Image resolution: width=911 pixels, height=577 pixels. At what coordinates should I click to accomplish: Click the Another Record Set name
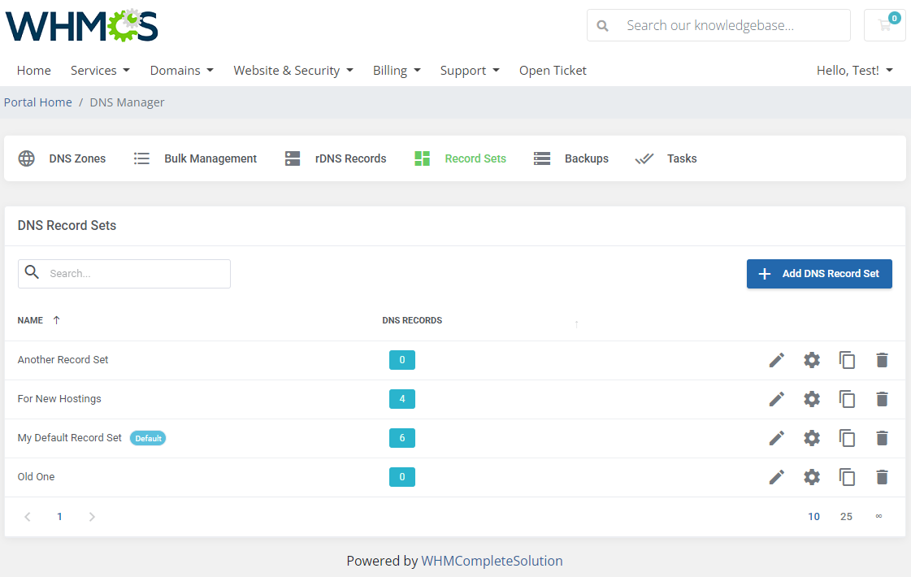coord(63,360)
